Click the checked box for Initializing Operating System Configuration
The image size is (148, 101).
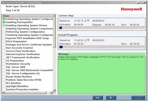click(4, 19)
